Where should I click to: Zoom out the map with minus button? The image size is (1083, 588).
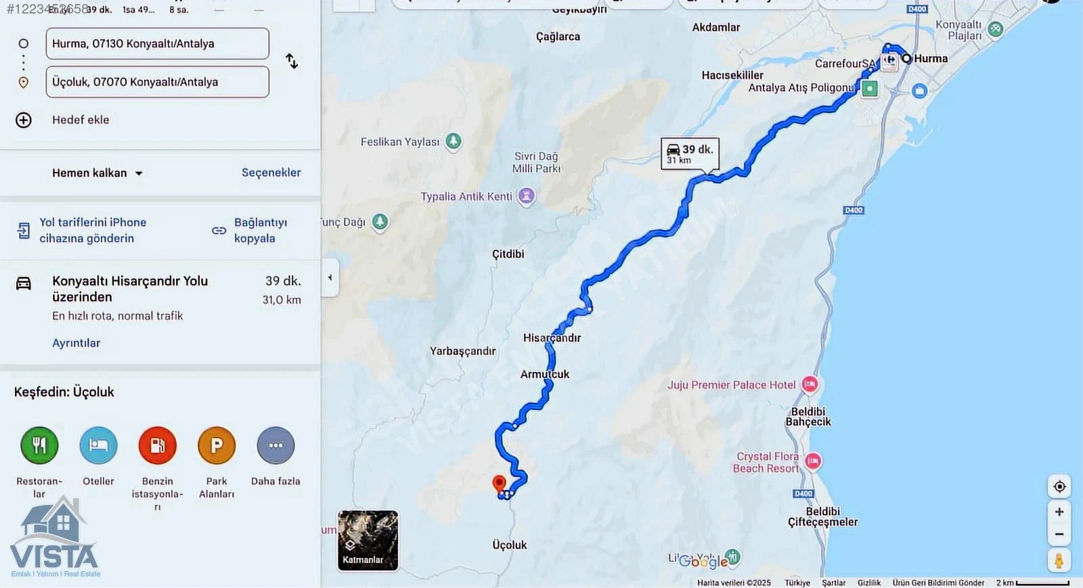[1059, 534]
